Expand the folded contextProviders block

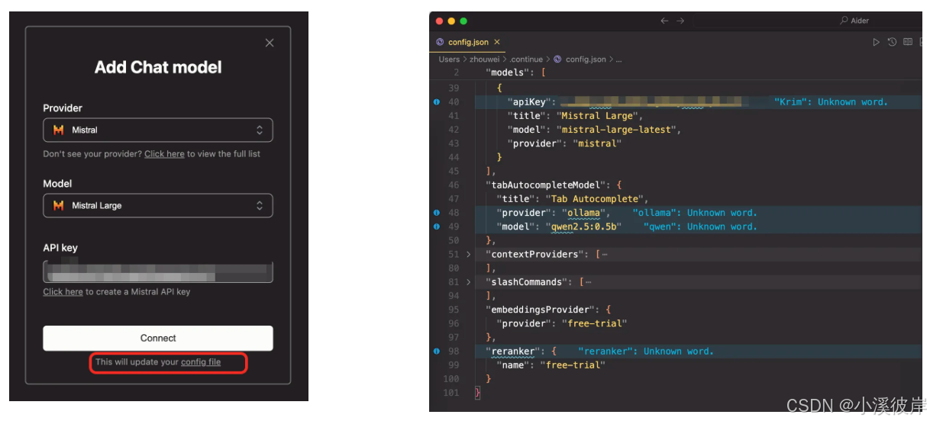469,255
